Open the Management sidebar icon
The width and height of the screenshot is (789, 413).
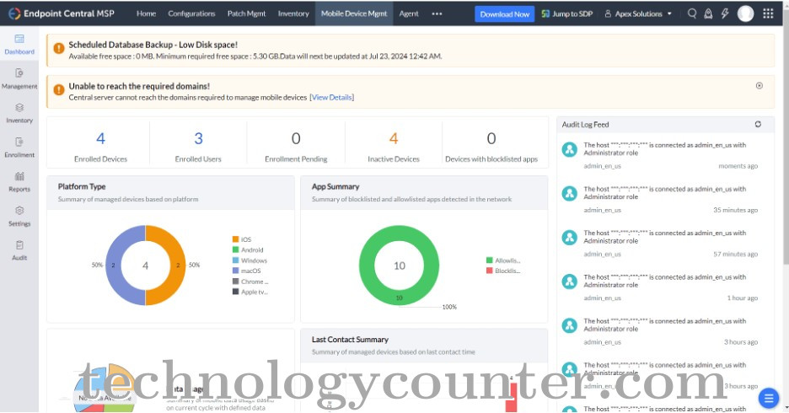pos(19,73)
